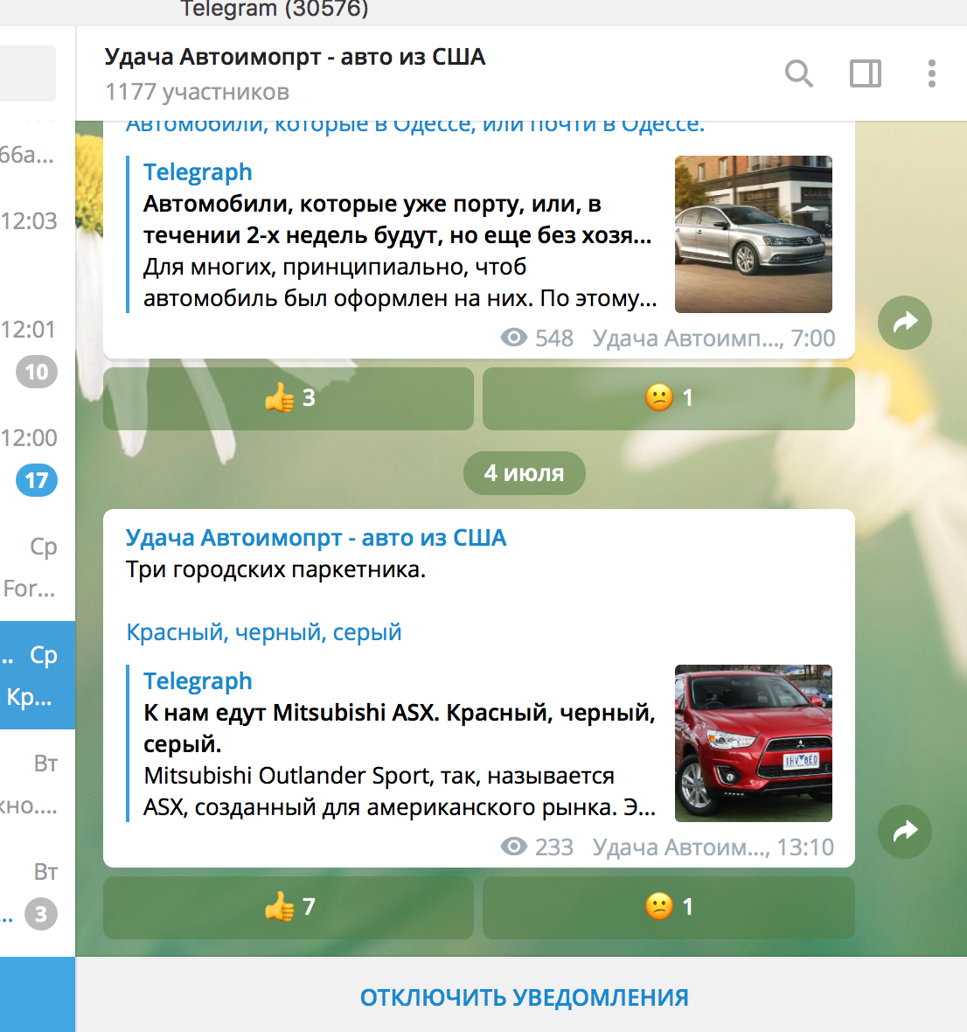This screenshot has width=967, height=1032.
Task: Forward the Mitsubishi ASX post
Action: point(905,831)
